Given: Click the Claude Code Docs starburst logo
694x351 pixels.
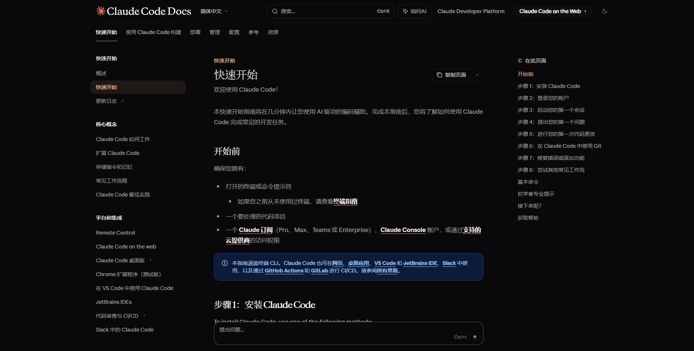Looking at the screenshot, I should tap(101, 11).
